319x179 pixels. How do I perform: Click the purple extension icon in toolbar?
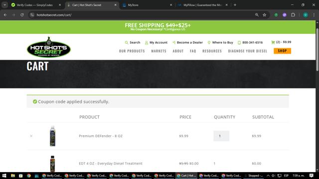pyautogui.click(x=285, y=15)
